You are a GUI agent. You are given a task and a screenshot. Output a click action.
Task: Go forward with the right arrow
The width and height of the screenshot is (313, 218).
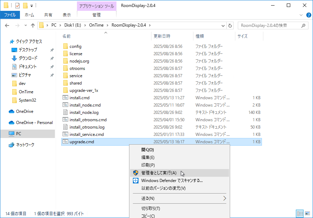pyautogui.click(x=17, y=26)
